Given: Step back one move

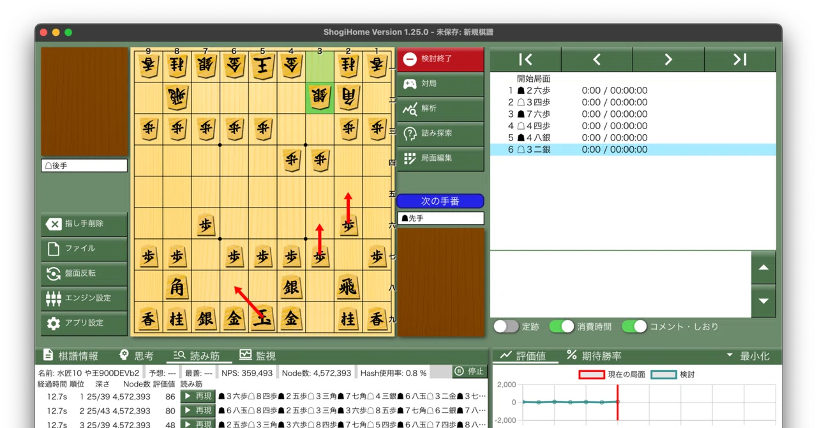Looking at the screenshot, I should point(597,59).
